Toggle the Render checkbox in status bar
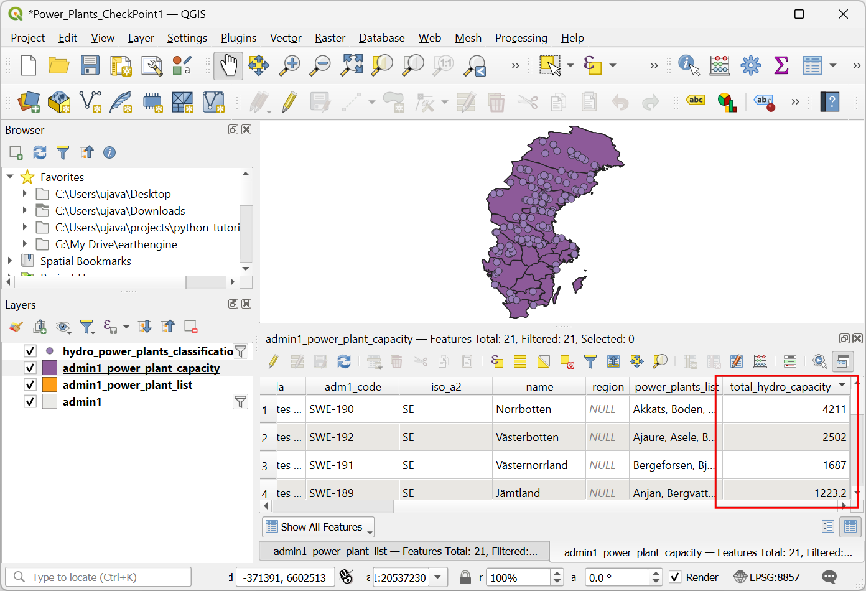 675,577
